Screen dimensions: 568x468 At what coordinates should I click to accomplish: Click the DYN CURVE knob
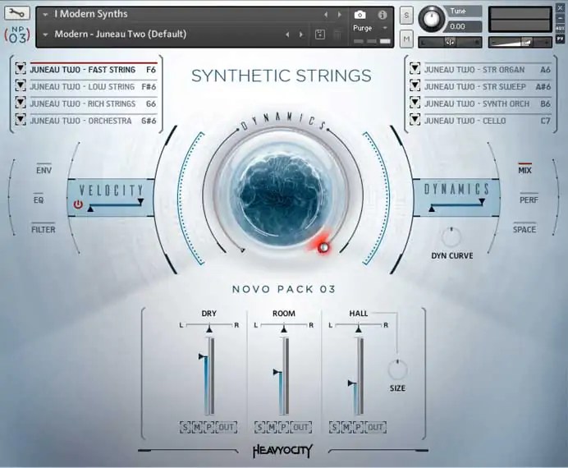[x=451, y=237]
